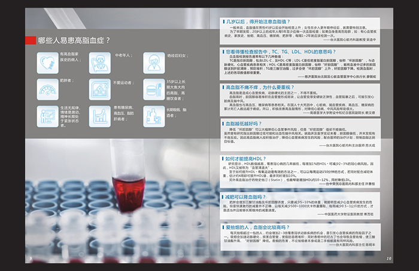This screenshot has width=419, height=271.
Task: Select heading 血脂越低越好吗？
Action: tap(244, 124)
